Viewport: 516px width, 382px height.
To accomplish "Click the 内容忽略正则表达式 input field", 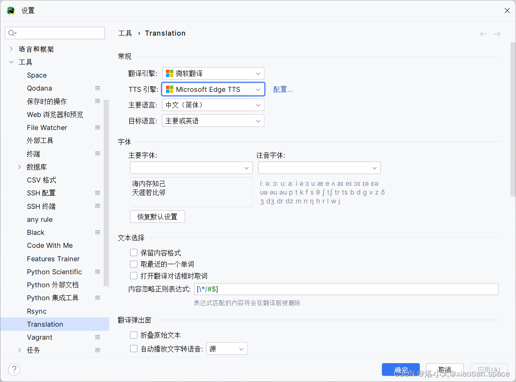I will pos(346,289).
